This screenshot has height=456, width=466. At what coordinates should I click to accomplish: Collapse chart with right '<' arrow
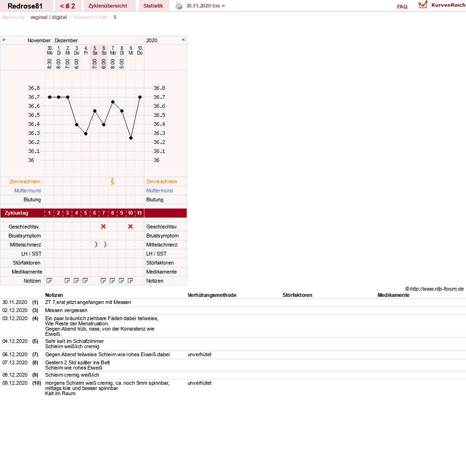[183, 39]
